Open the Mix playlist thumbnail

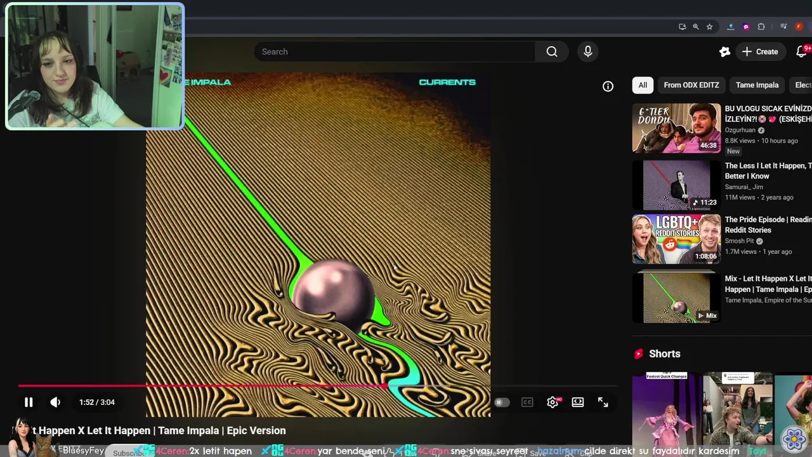(x=676, y=297)
